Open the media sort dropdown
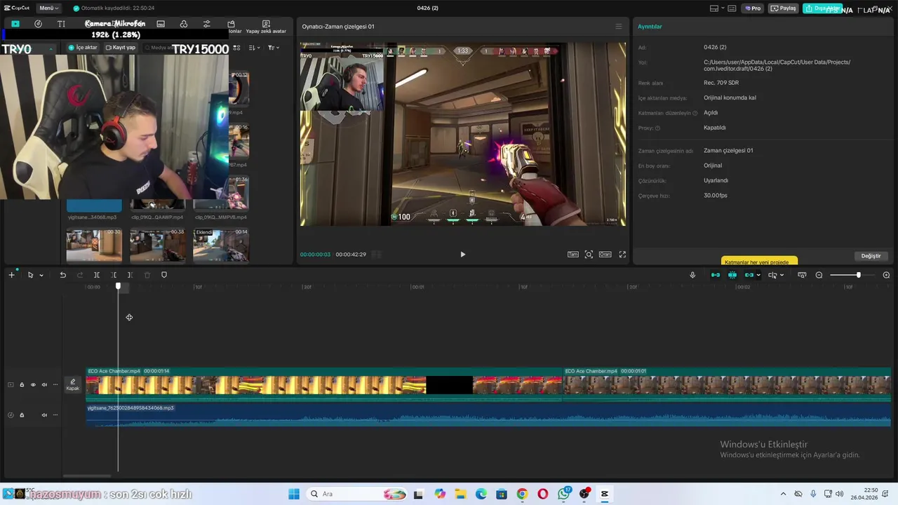The height and width of the screenshot is (505, 898). 254,48
